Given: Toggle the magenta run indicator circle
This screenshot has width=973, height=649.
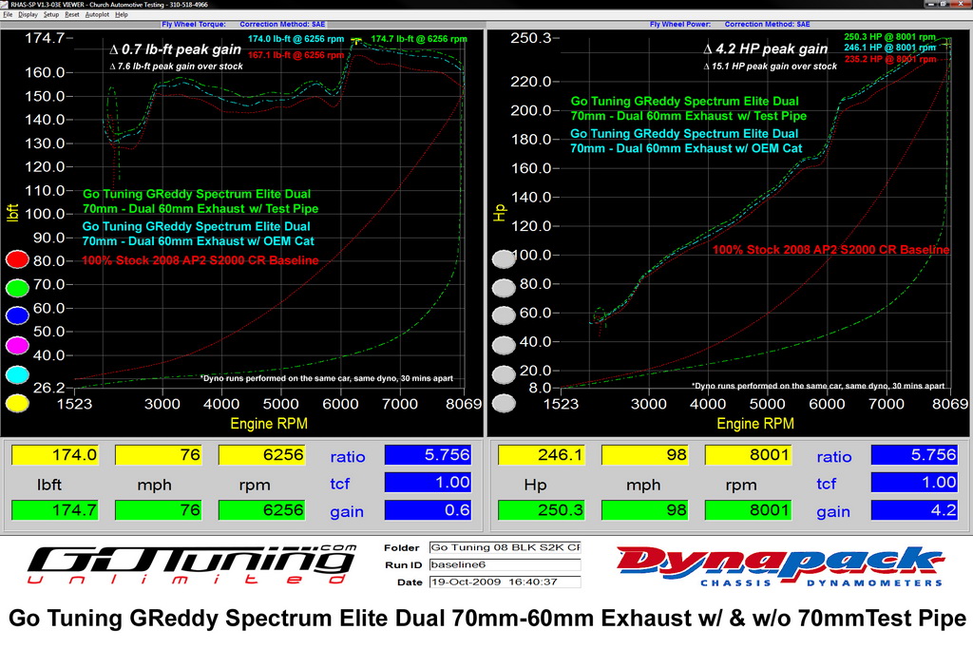Looking at the screenshot, I should (17, 345).
